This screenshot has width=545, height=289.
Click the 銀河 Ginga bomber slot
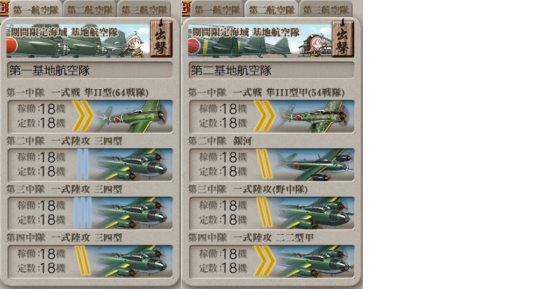point(272,165)
